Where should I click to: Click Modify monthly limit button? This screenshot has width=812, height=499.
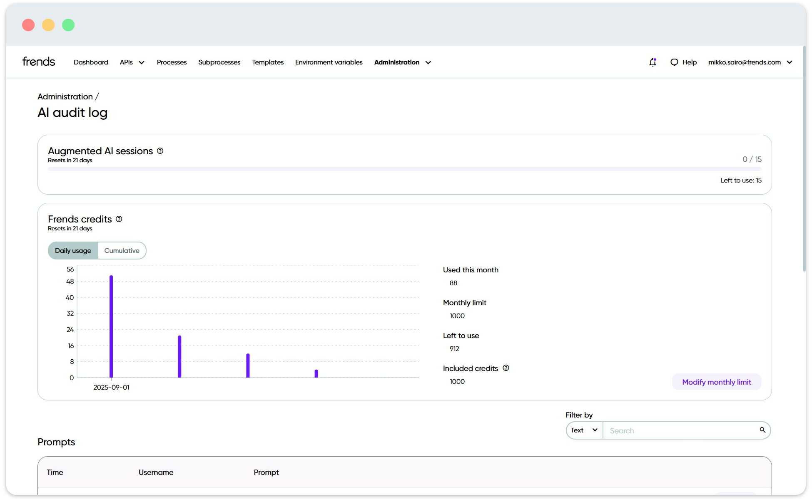point(716,382)
